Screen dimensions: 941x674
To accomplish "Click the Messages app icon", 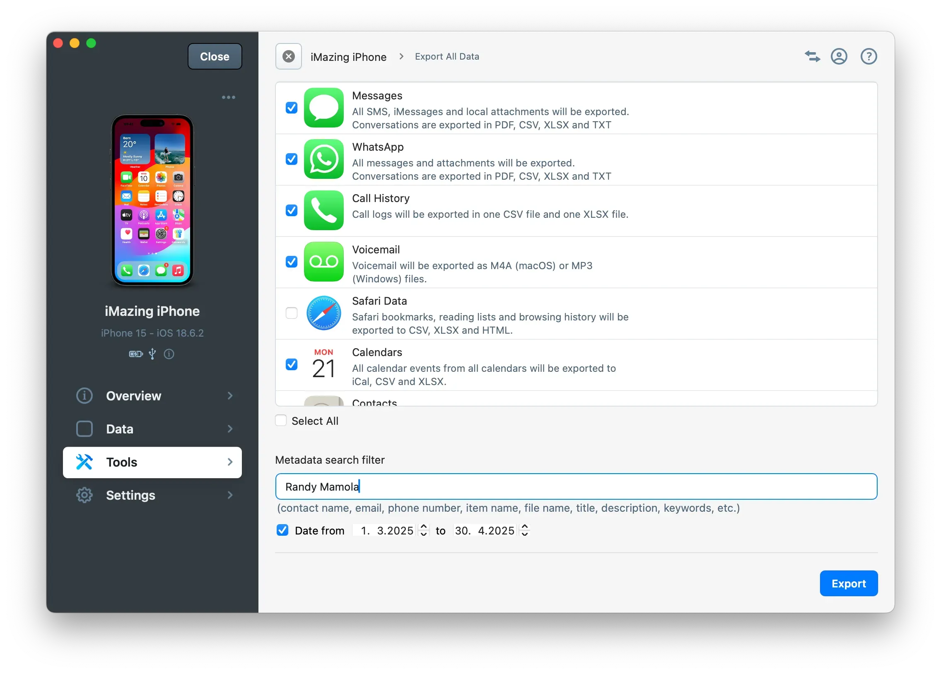I will 323,108.
